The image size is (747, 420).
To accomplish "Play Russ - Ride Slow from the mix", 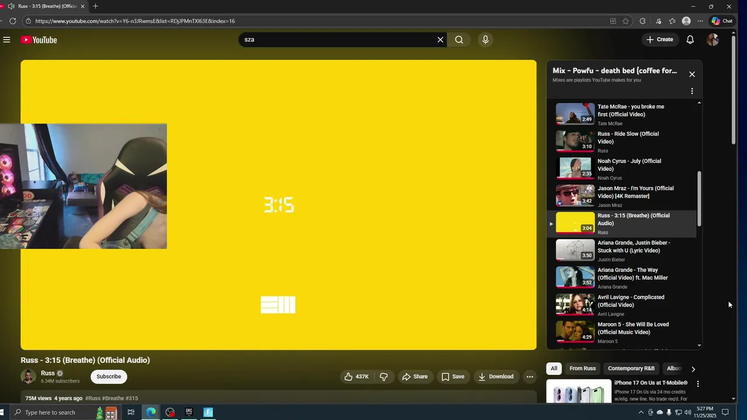I will tap(622, 142).
